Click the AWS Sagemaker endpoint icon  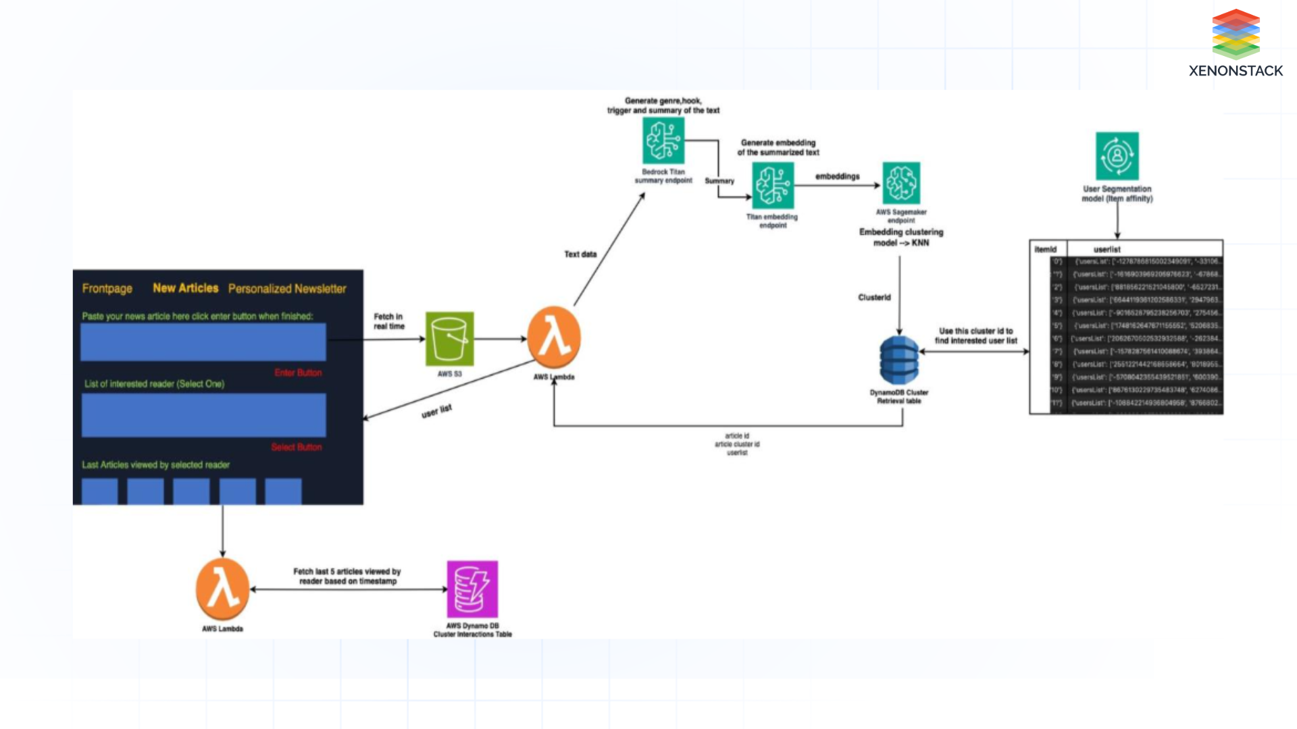click(x=901, y=183)
